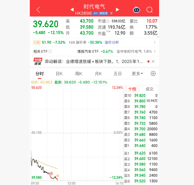Click the A股 price 51.90
The height and width of the screenshot is (185, 194).
click(x=46, y=42)
